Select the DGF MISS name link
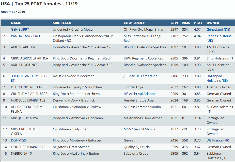Viewport: 235px width, 162px height. (x=18, y=140)
